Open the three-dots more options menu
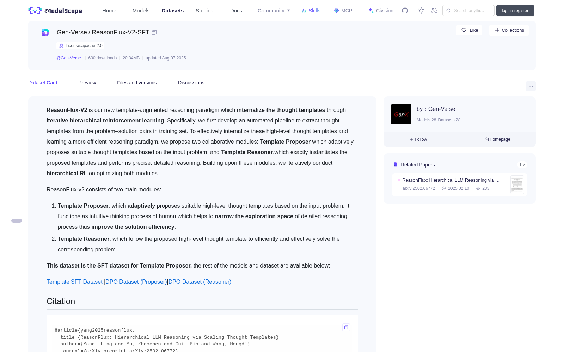Screen dimensions: 564x352 pos(531,87)
